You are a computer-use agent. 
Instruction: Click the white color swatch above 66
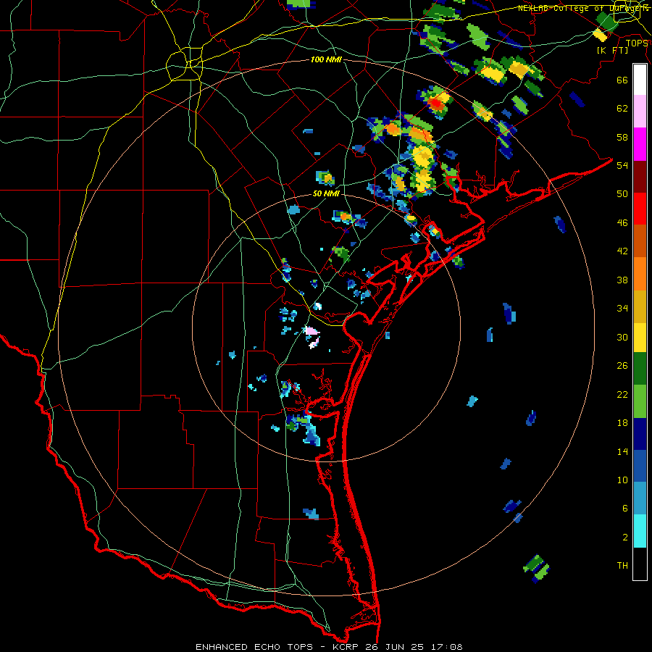pos(640,80)
